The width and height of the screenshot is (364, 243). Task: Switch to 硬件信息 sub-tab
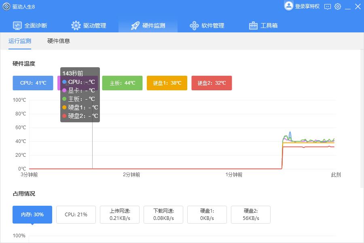coord(59,41)
